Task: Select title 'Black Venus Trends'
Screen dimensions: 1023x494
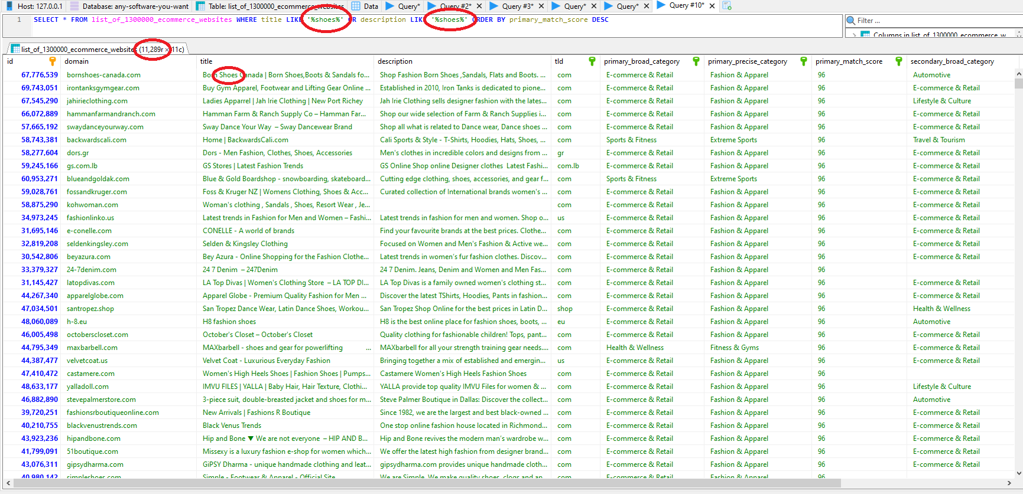Action: pos(285,426)
